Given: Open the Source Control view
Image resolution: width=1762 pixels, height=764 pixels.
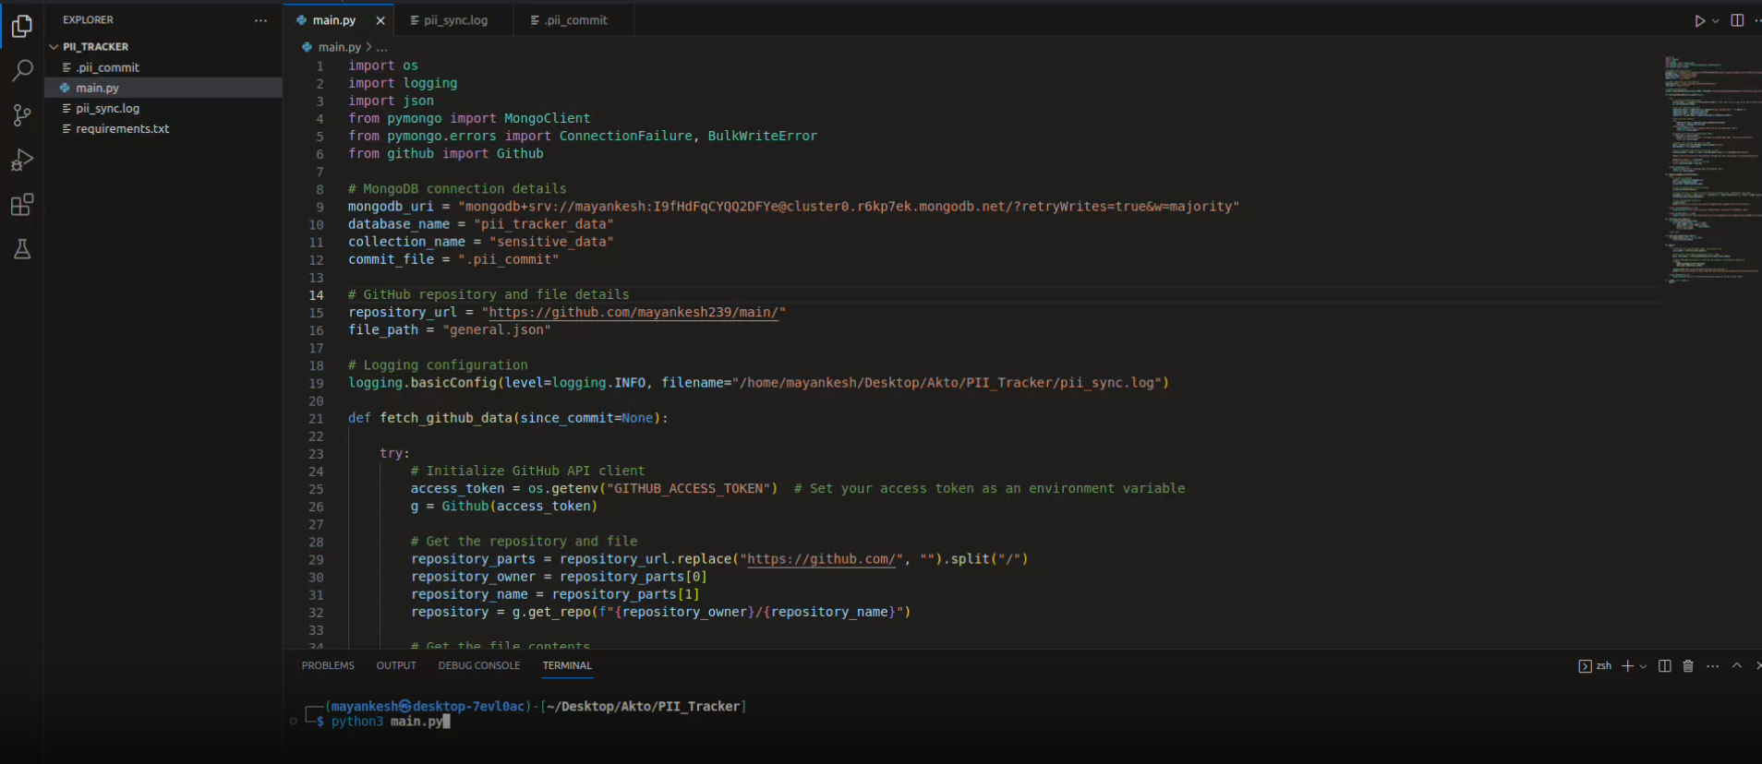Looking at the screenshot, I should pos(22,114).
